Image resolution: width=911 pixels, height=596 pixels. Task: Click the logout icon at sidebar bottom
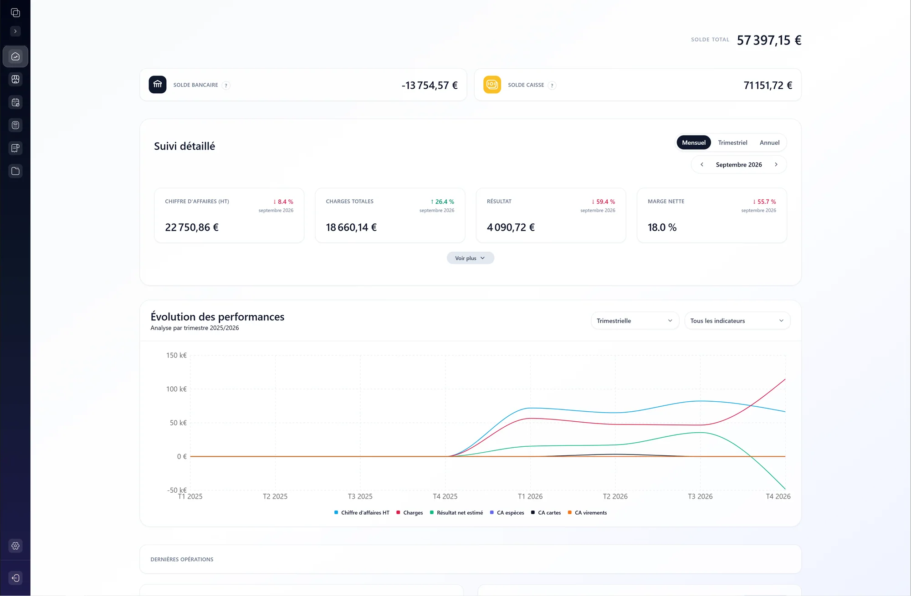pyautogui.click(x=15, y=578)
